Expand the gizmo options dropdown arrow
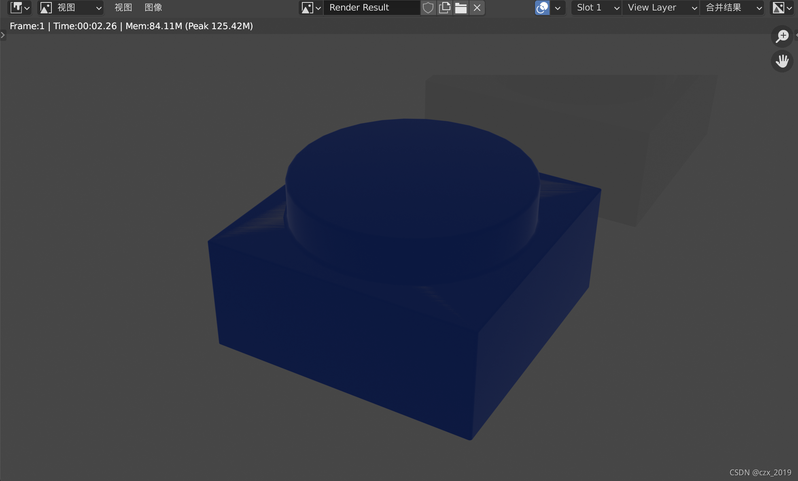Screen dimensions: 798x481 [x=558, y=8]
